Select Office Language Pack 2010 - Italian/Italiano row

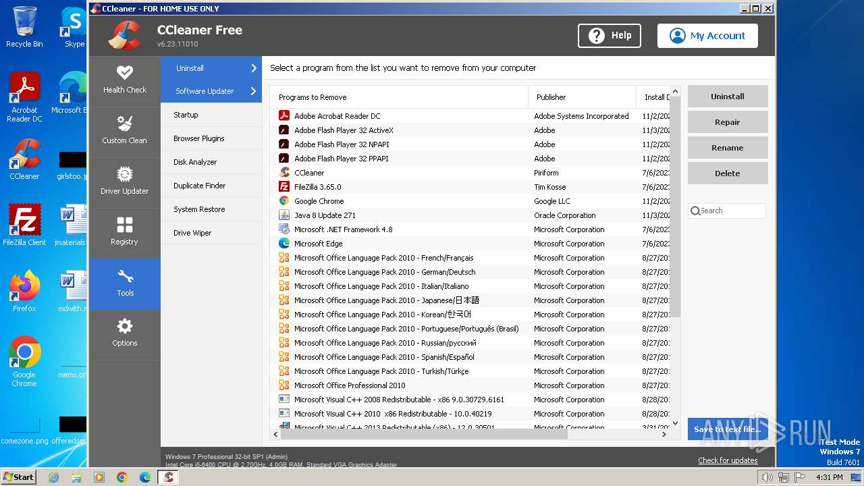[x=470, y=286]
